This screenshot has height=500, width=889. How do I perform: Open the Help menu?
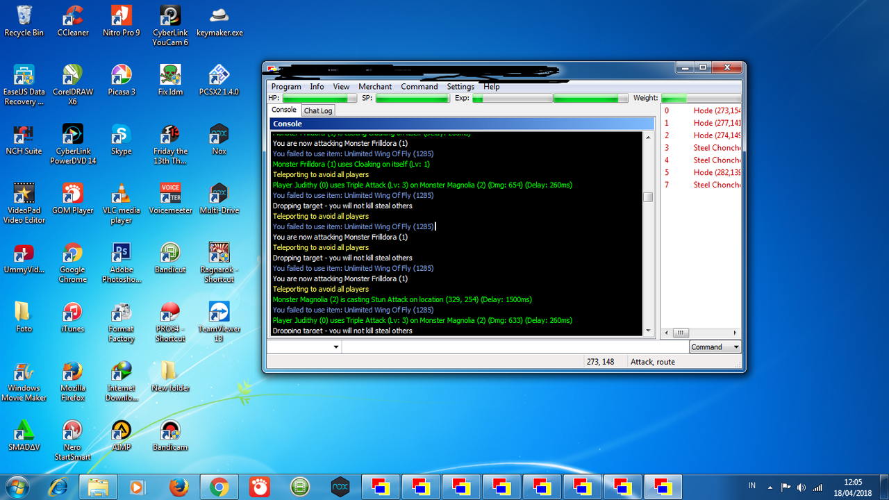point(492,87)
